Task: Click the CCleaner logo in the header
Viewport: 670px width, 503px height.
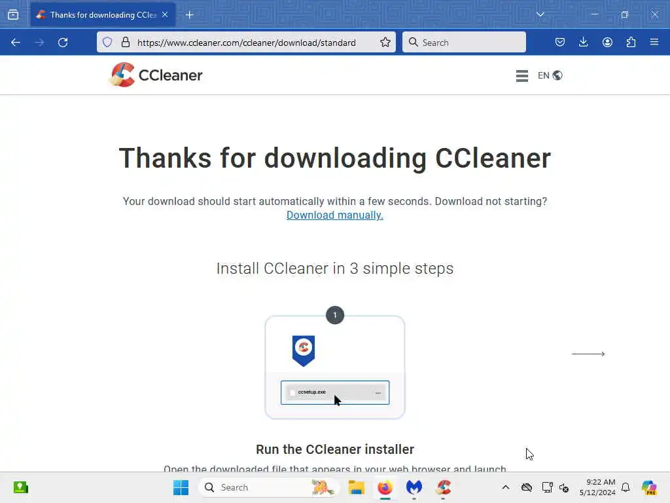Action: 156,75
